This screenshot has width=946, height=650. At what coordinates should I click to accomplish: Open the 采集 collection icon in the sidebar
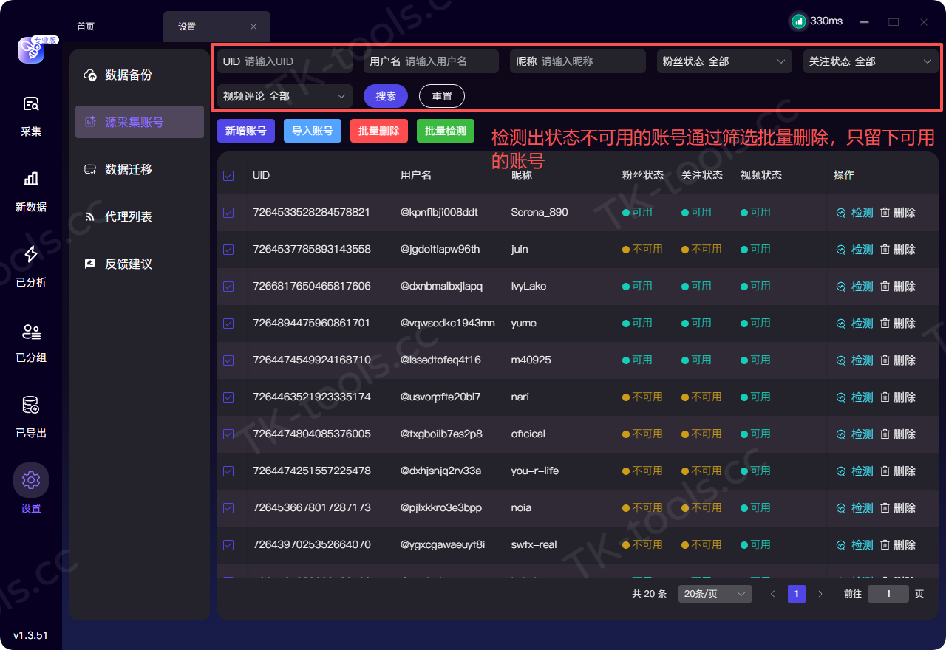[x=31, y=104]
